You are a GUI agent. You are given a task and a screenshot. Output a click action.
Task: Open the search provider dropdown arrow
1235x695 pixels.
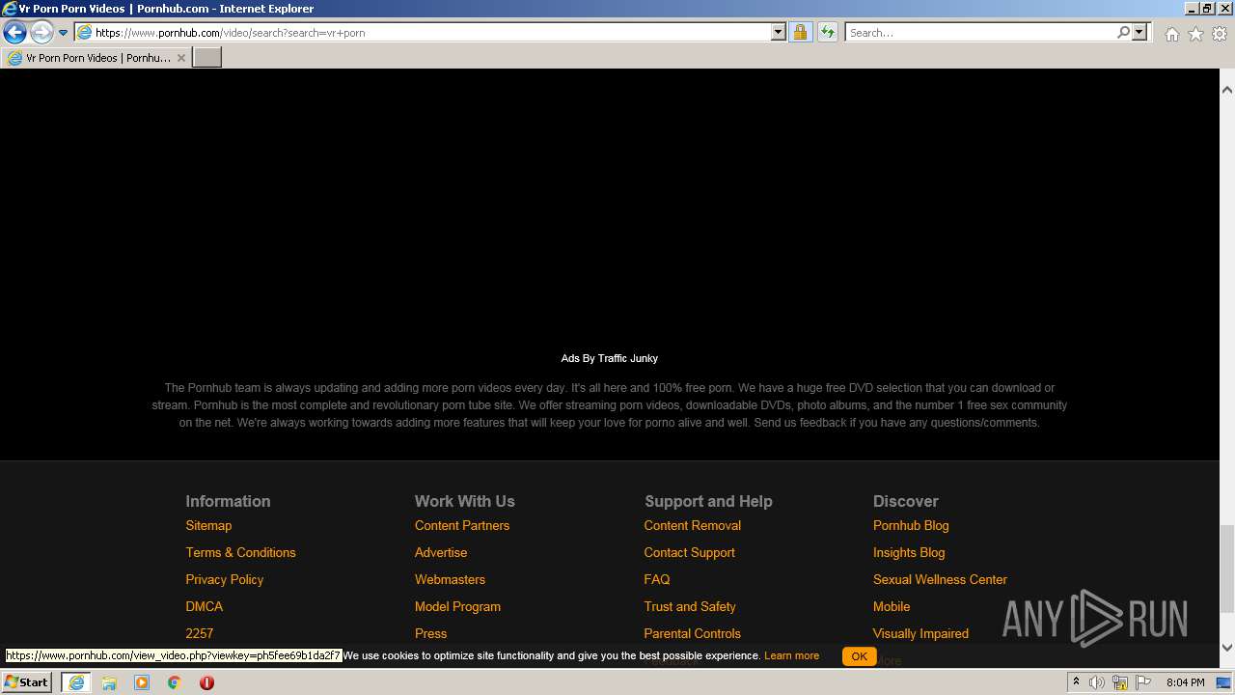1139,32
